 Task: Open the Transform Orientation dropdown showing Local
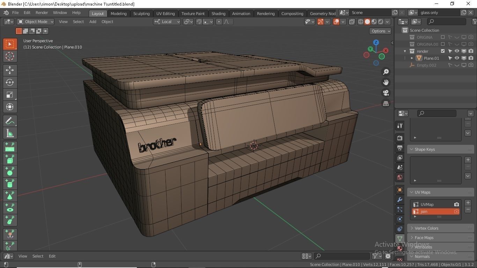click(167, 22)
